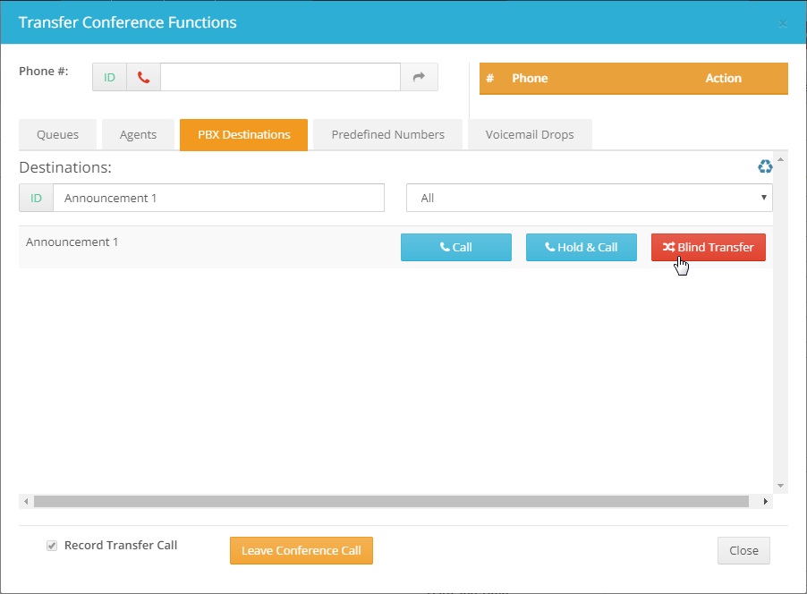
Task: Click the red Blind Transfer button
Action: [x=709, y=247]
